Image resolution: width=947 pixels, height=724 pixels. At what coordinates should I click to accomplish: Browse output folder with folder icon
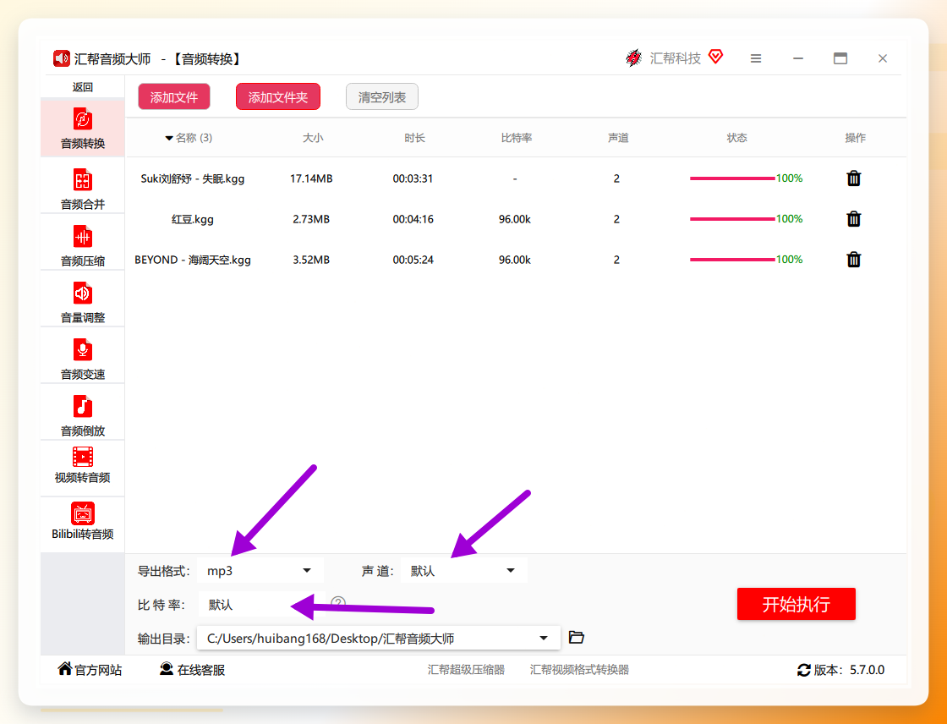tap(576, 638)
